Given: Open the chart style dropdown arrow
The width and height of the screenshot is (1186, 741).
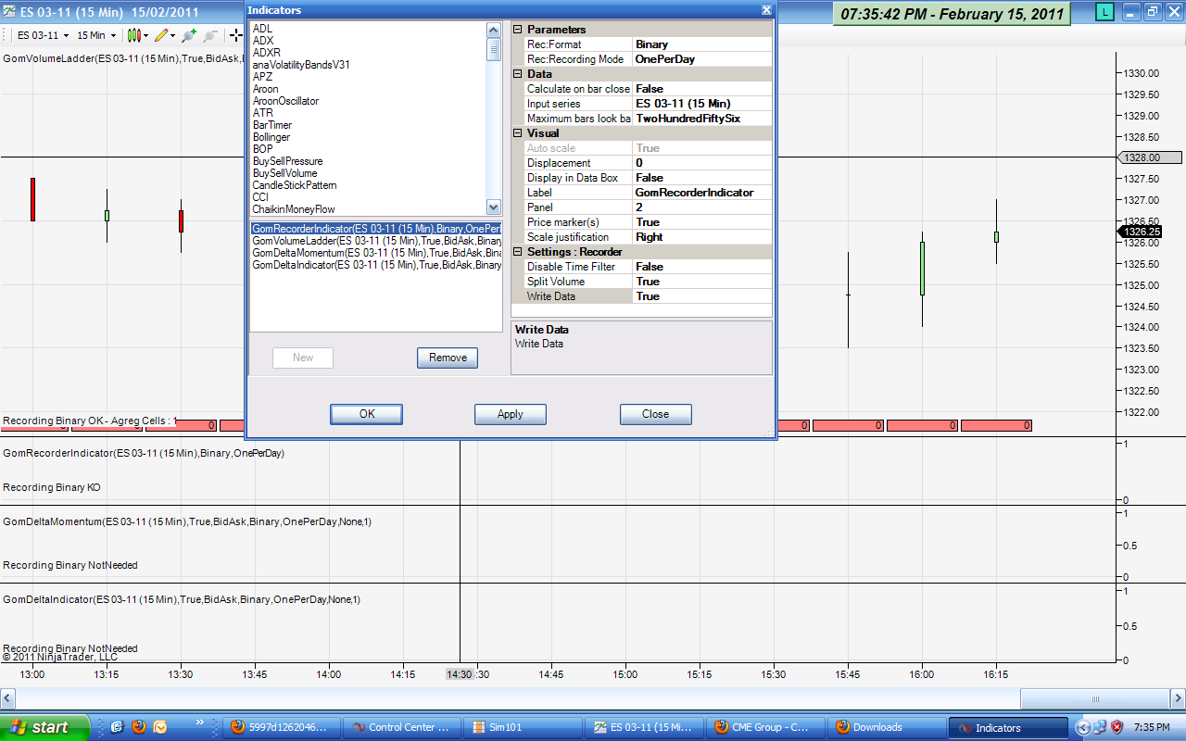Looking at the screenshot, I should coord(145,35).
